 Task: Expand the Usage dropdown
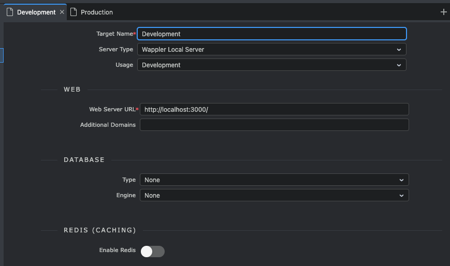[271, 65]
